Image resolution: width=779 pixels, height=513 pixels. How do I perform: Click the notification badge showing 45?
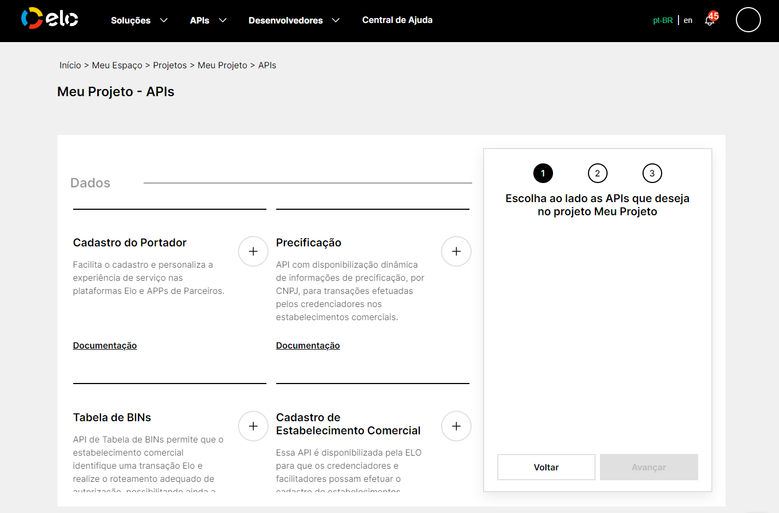(713, 15)
